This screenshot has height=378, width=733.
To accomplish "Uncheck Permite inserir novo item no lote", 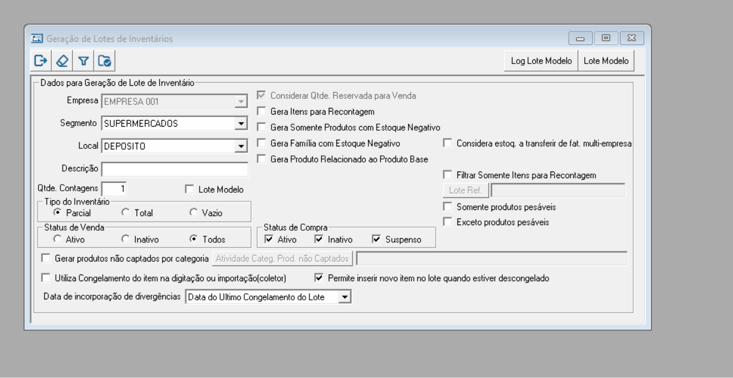I will (x=318, y=278).
